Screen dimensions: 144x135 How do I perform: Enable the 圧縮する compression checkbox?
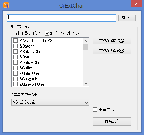pyautogui.click(x=95, y=110)
